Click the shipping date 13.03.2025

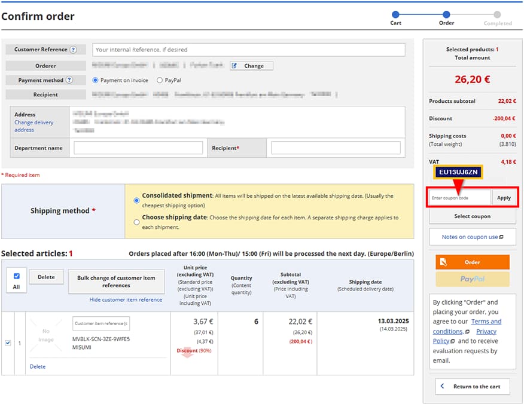pos(394,321)
